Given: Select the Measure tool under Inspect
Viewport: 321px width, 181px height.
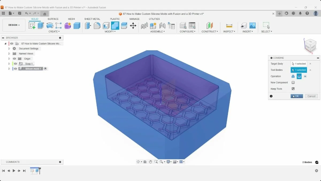Looking at the screenshot, I should (229, 25).
